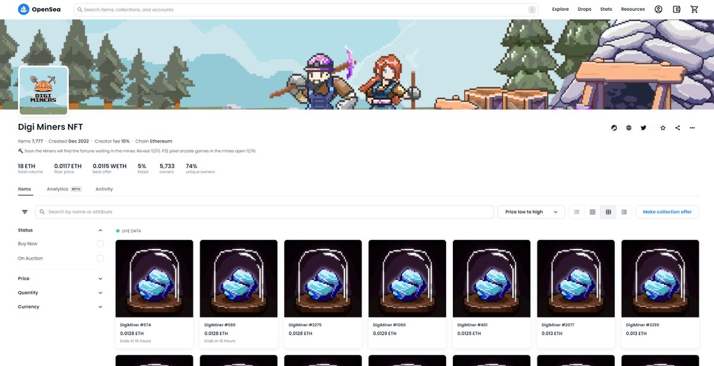Click the Digi Miners NFT title
714x366 pixels.
51,127
